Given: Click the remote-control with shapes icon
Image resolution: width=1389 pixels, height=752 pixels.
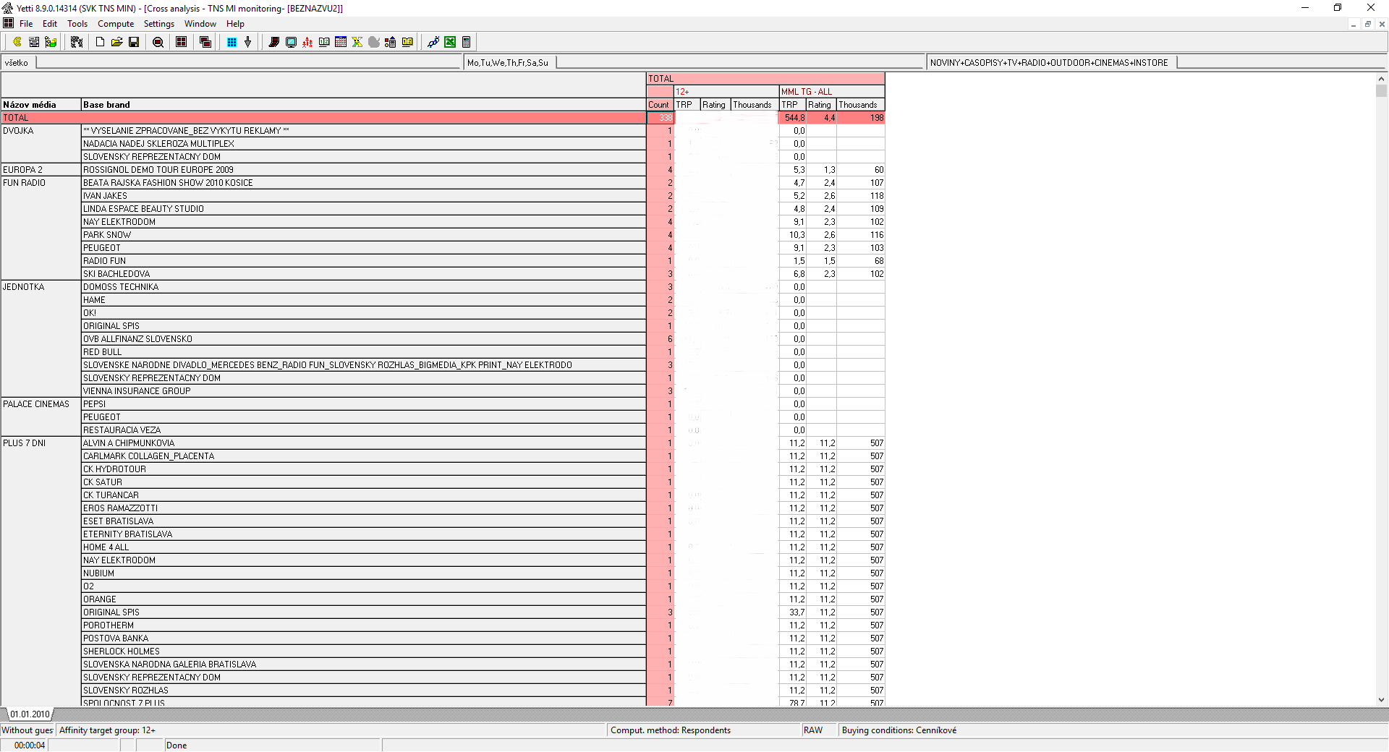Looking at the screenshot, I should 391,42.
